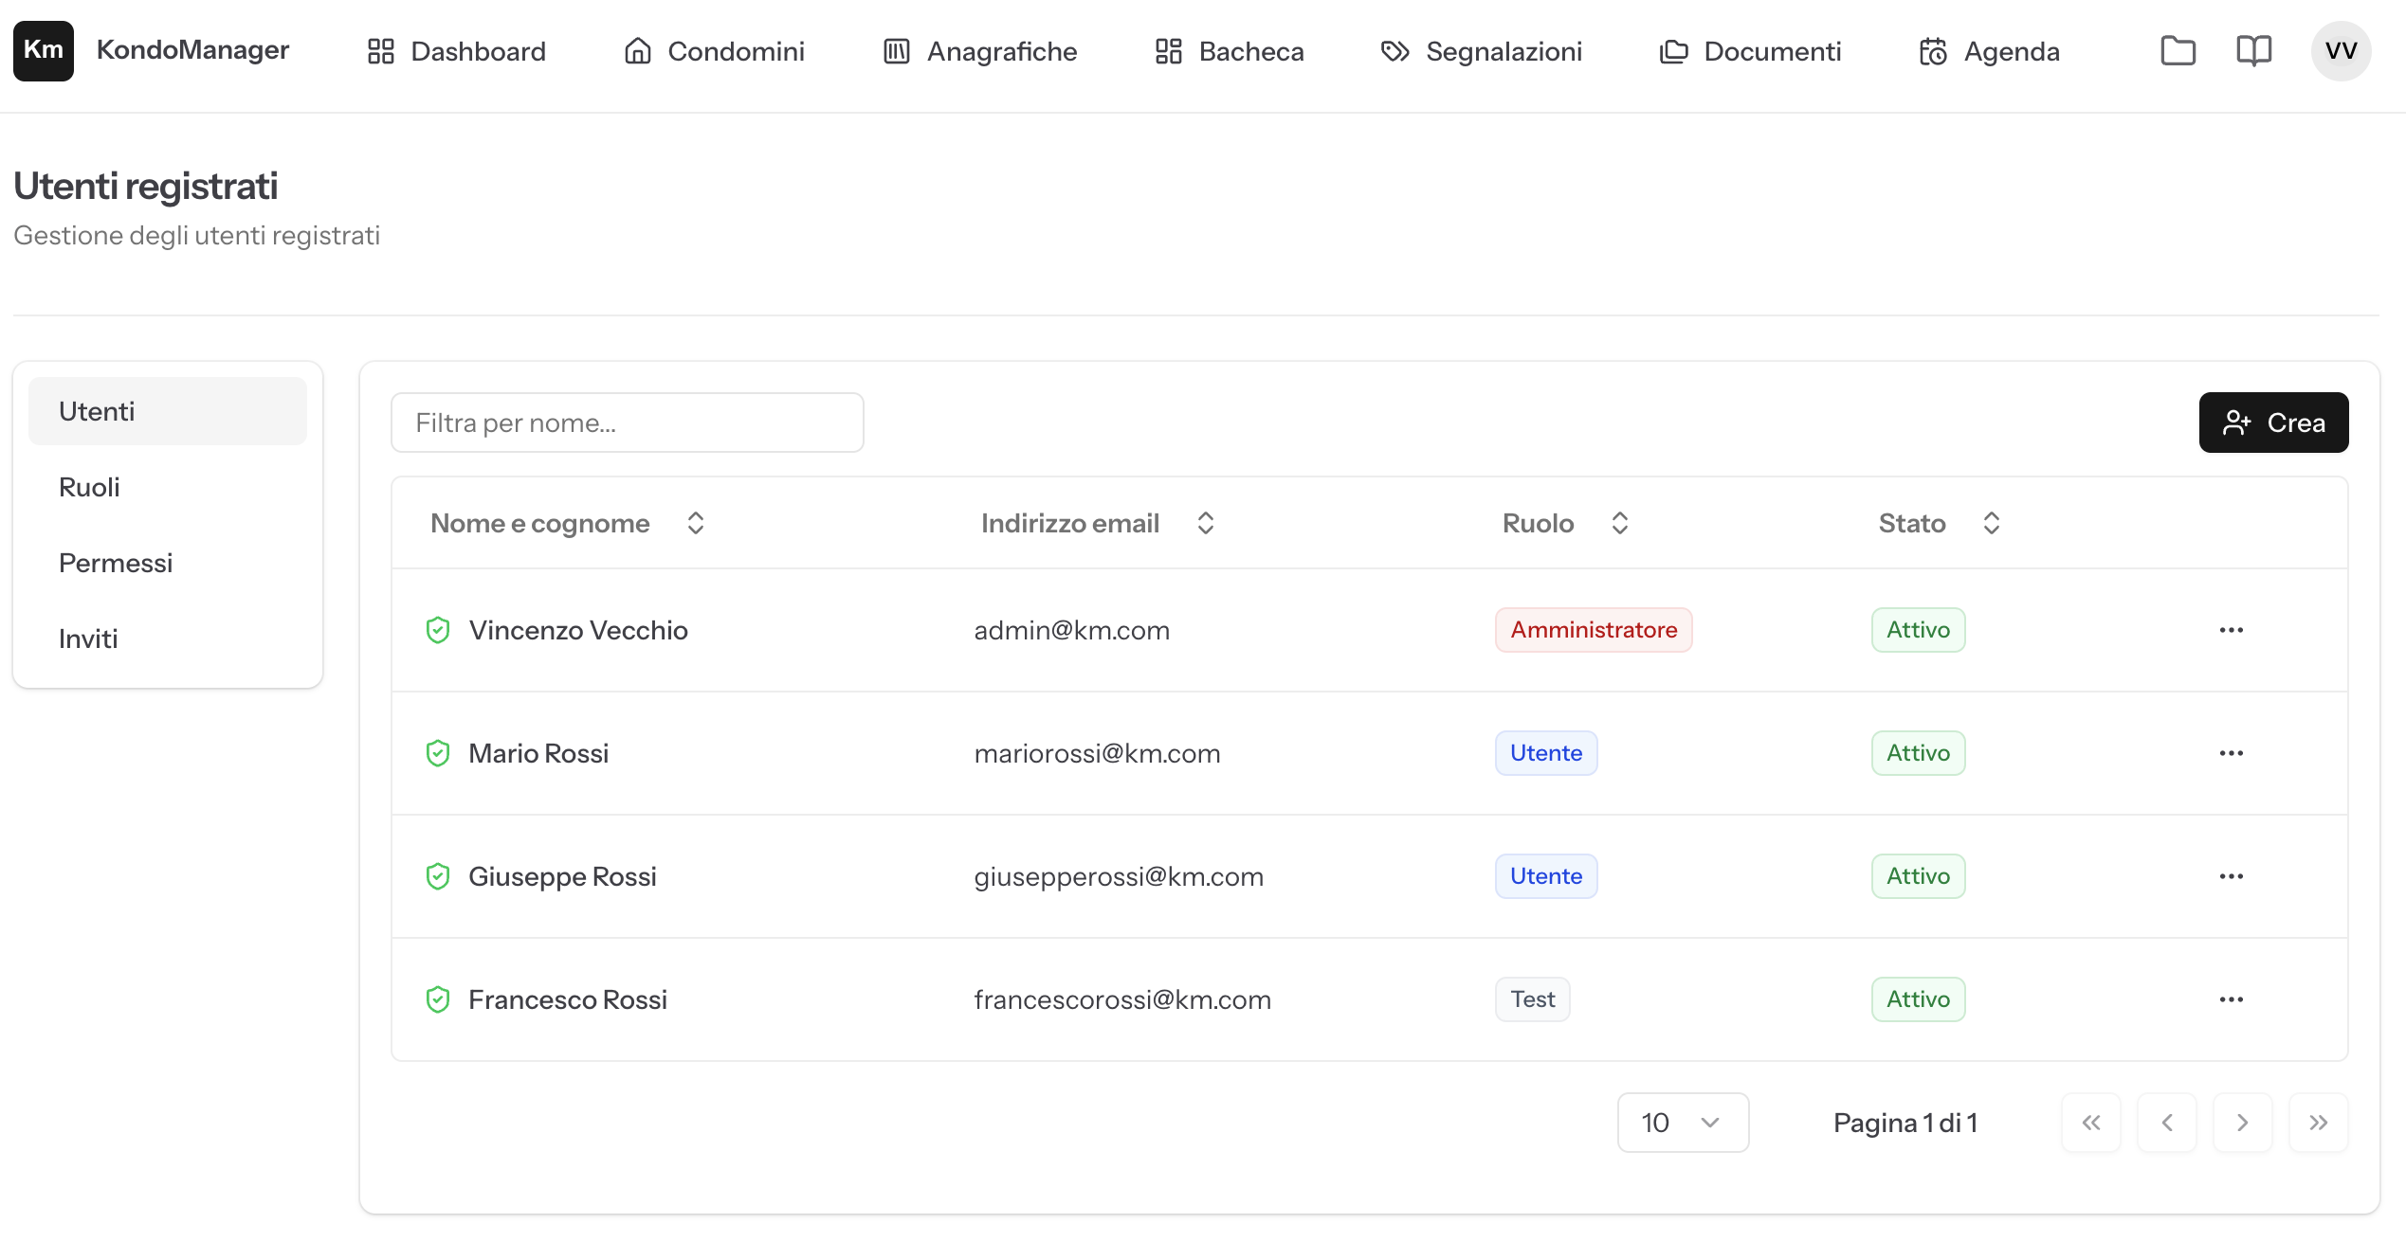Viewport: 2406px width, 1241px height.
Task: Select the Permessi sidebar tab
Action: (116, 563)
